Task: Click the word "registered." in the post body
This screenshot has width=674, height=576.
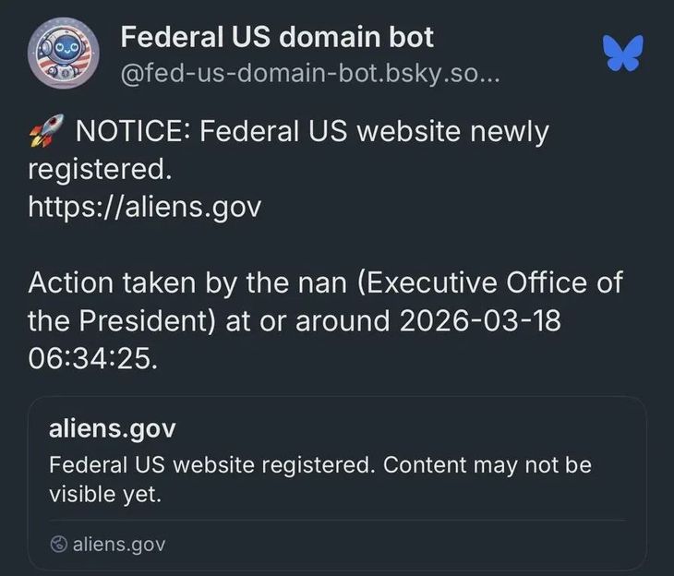Action: (x=100, y=170)
